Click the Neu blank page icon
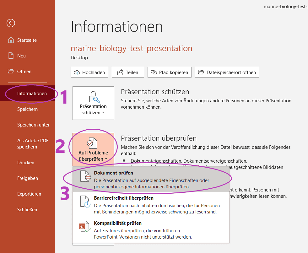The image size is (308, 253). pos(11,56)
